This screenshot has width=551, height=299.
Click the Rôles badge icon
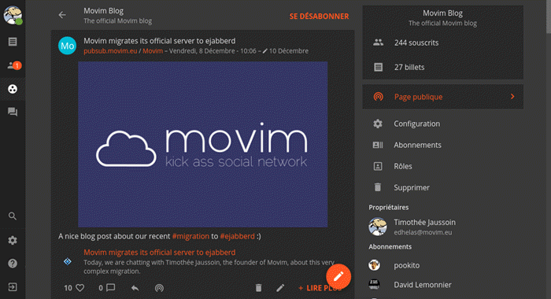[x=378, y=166]
